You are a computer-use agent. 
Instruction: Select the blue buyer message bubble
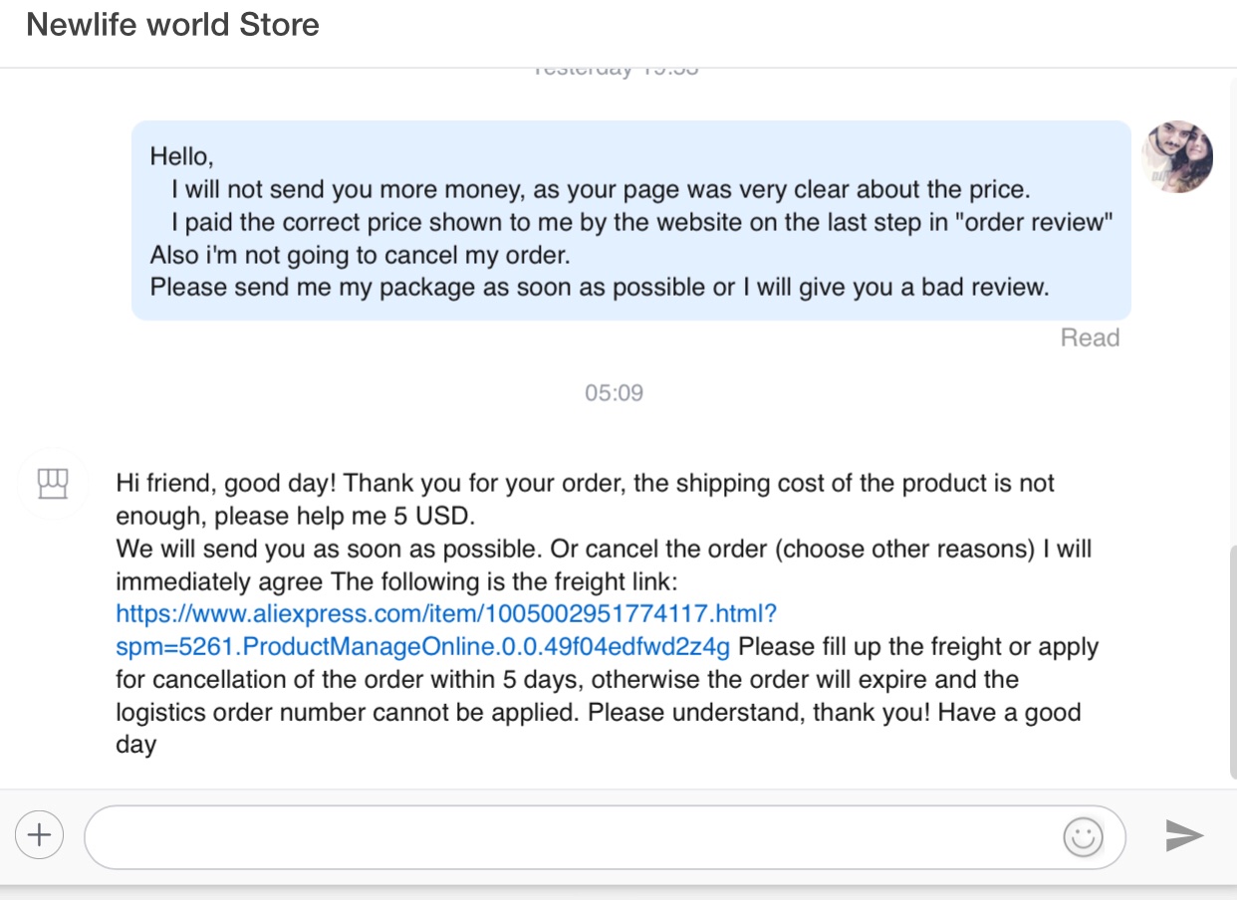tap(631, 221)
